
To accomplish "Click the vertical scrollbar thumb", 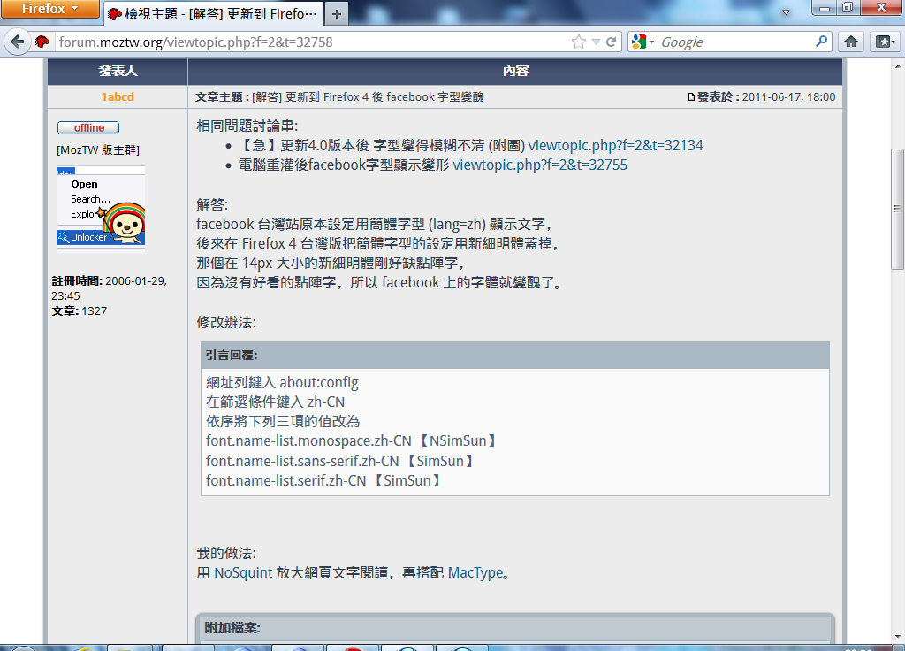I will [x=897, y=209].
